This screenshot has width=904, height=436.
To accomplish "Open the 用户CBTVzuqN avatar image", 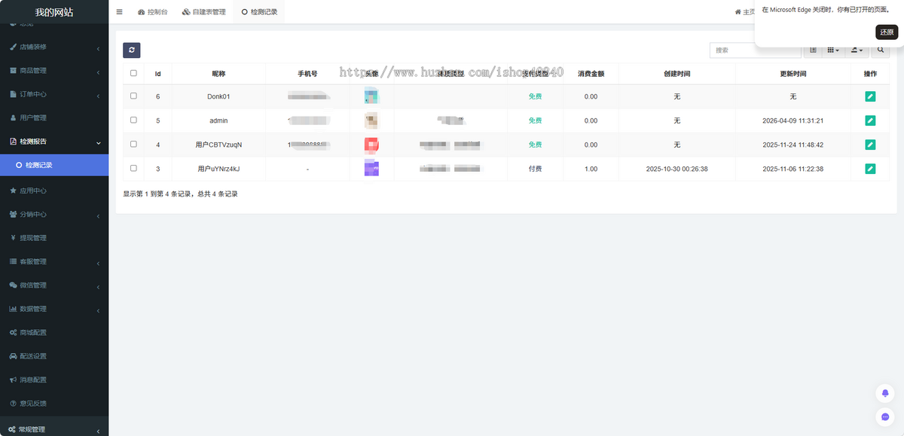I will click(371, 145).
